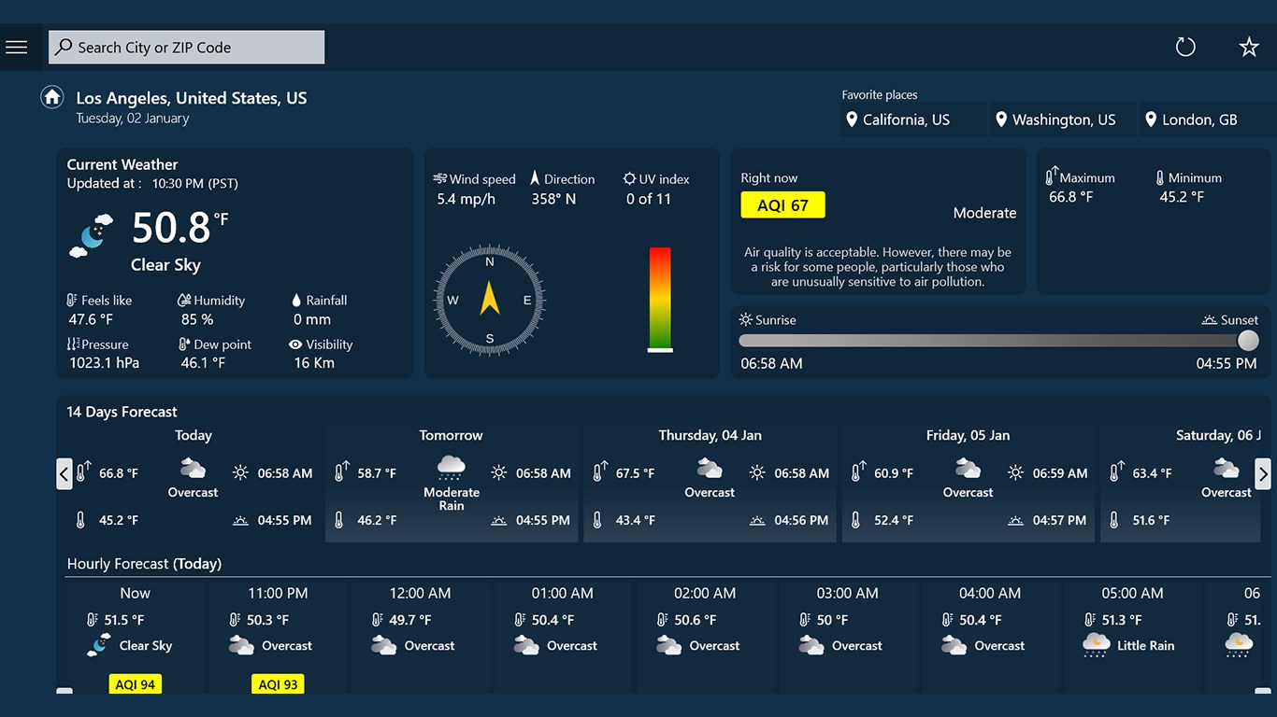Select the AQI 94 badge under Now
Viewport: 1277px width, 717px height.
135,683
